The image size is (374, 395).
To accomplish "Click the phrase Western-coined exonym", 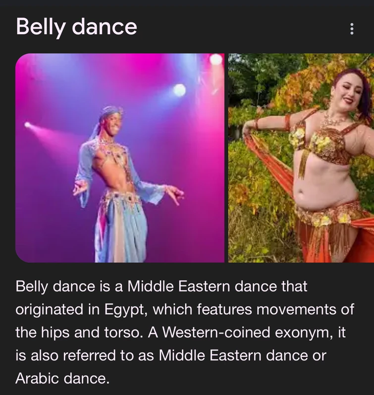I will [246, 332].
